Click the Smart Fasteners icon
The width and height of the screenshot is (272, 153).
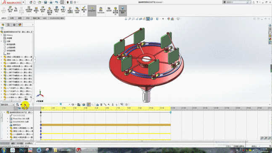pos(36,10)
